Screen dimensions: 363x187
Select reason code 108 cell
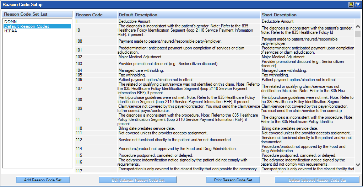(x=96, y=100)
